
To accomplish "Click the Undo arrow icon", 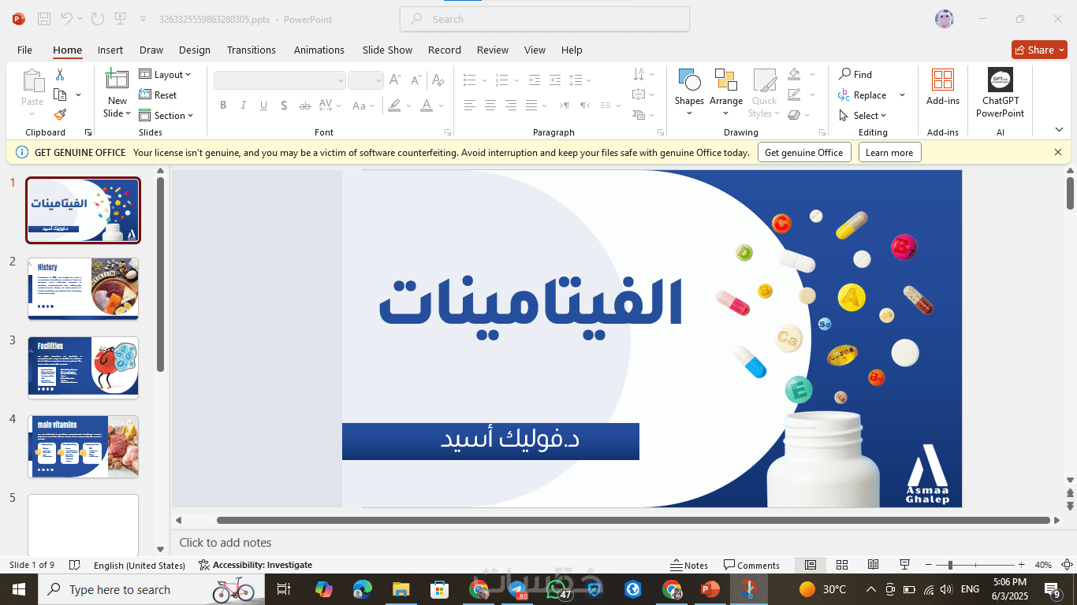I will pyautogui.click(x=67, y=19).
